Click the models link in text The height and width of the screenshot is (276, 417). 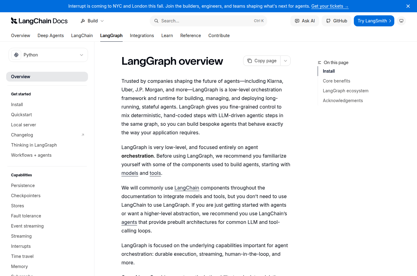pos(130,173)
